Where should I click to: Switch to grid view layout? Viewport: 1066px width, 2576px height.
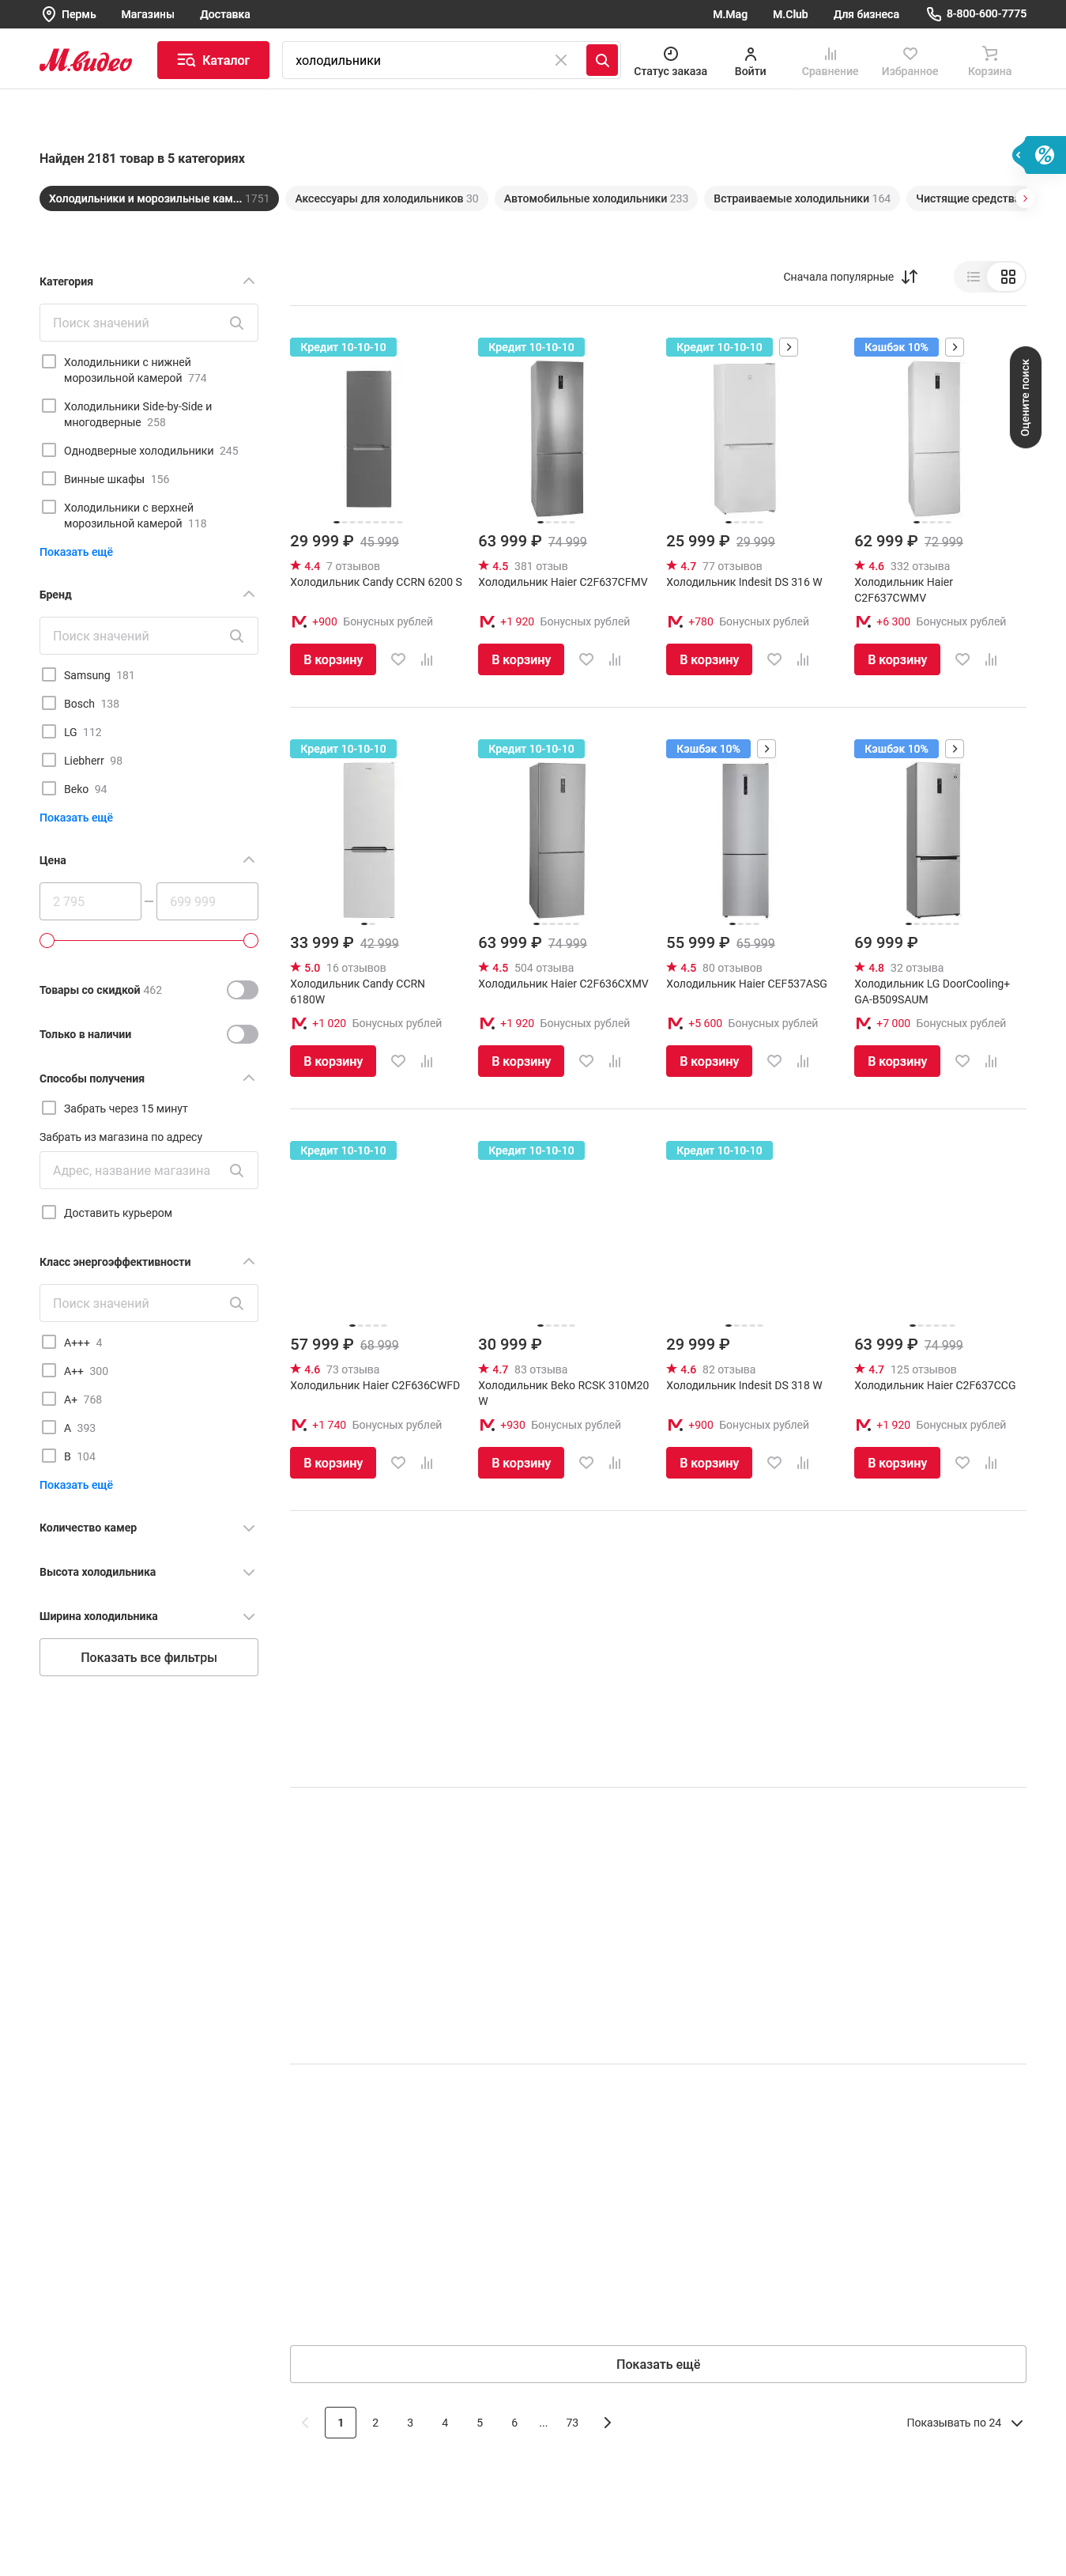(x=1007, y=277)
